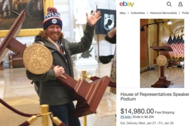Open the Historical Memorabilia breadcrumb
Screen dimensions: 189x126
point(163,13)
